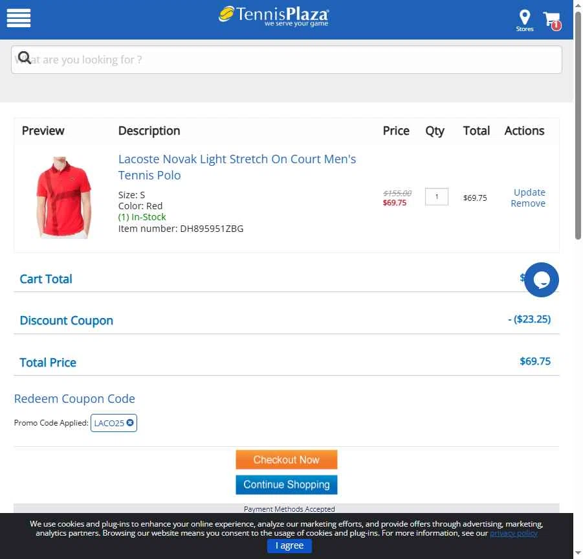Accept cookies with I agree
Viewport: 583px width, 559px height.
(x=289, y=545)
